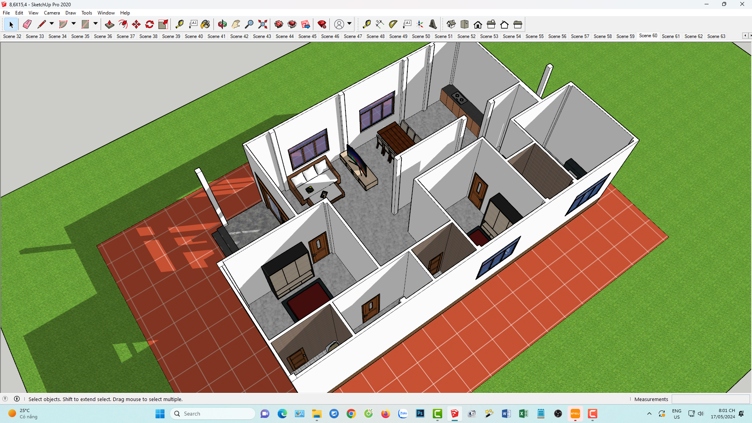Click the Measurements input box
Viewport: 752px width, 423px height.
710,399
